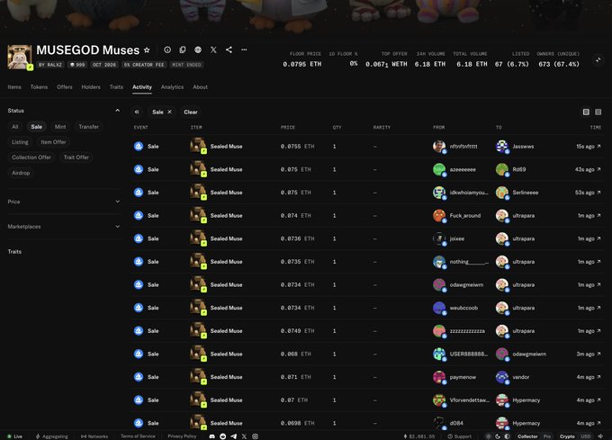Toggle the Airdrop status filter
This screenshot has width=612, height=440.
[x=21, y=173]
